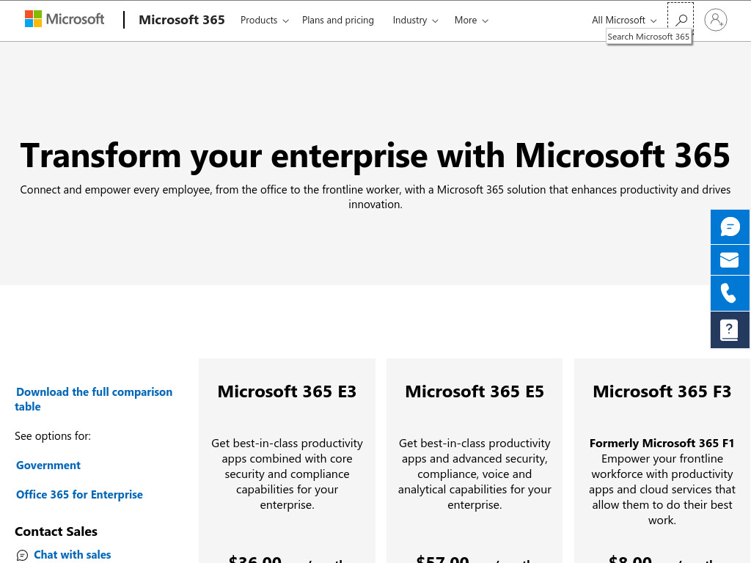Expand the More menu

(x=472, y=20)
